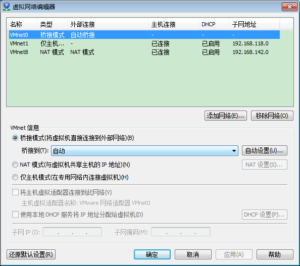Screen dimensions: 300x266
Task: Click the 自动设置(U)... button
Action: tap(265, 150)
